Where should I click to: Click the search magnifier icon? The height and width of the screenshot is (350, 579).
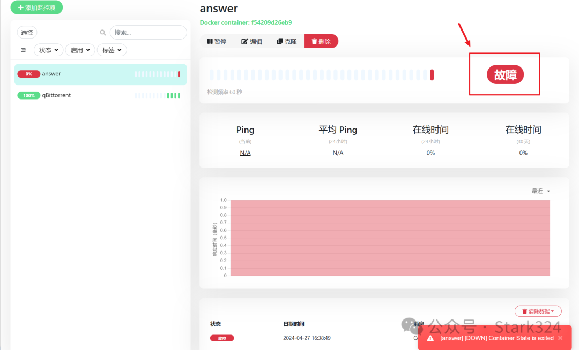102,33
